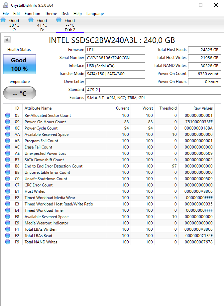The height and width of the screenshot is (306, 224).
Task: Click status orb for Program Fail Count
Action: [x=8, y=141]
